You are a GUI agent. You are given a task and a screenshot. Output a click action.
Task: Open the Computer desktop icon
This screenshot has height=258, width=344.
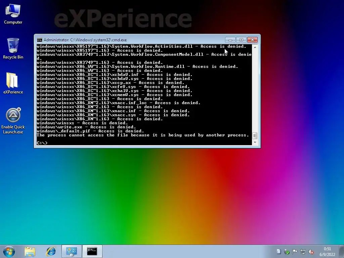point(13,14)
